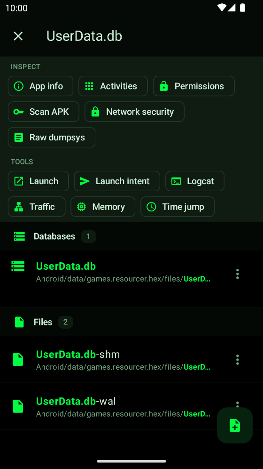The width and height of the screenshot is (263, 469).
Task: Click the file icon beside UserData.db-wal
Action: click(x=18, y=406)
